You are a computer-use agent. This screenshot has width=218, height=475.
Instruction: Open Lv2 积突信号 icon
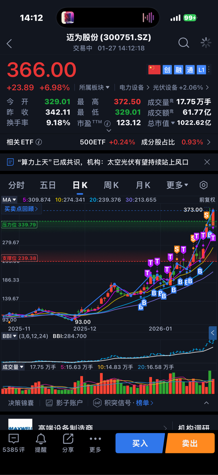[x=97, y=403]
